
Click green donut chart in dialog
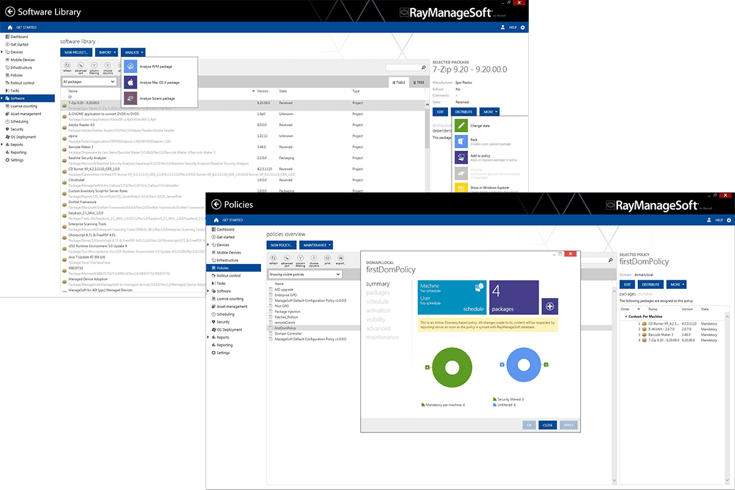(452, 367)
